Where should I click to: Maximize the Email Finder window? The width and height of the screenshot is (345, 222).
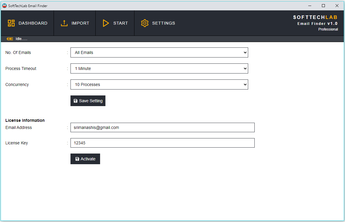pyautogui.click(x=323, y=6)
